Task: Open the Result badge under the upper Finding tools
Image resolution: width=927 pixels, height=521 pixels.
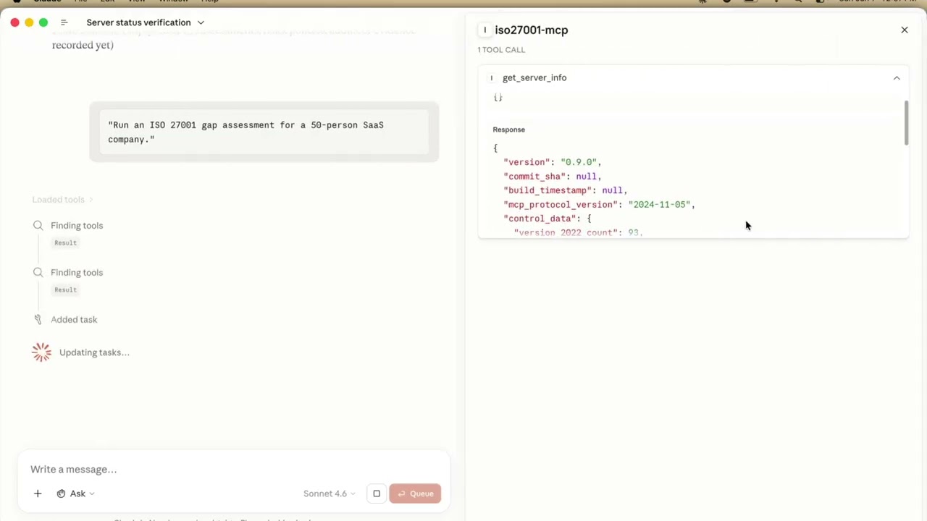Action: pyautogui.click(x=65, y=243)
